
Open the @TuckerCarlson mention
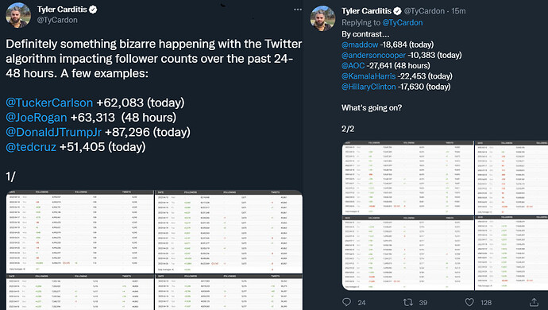coord(49,103)
